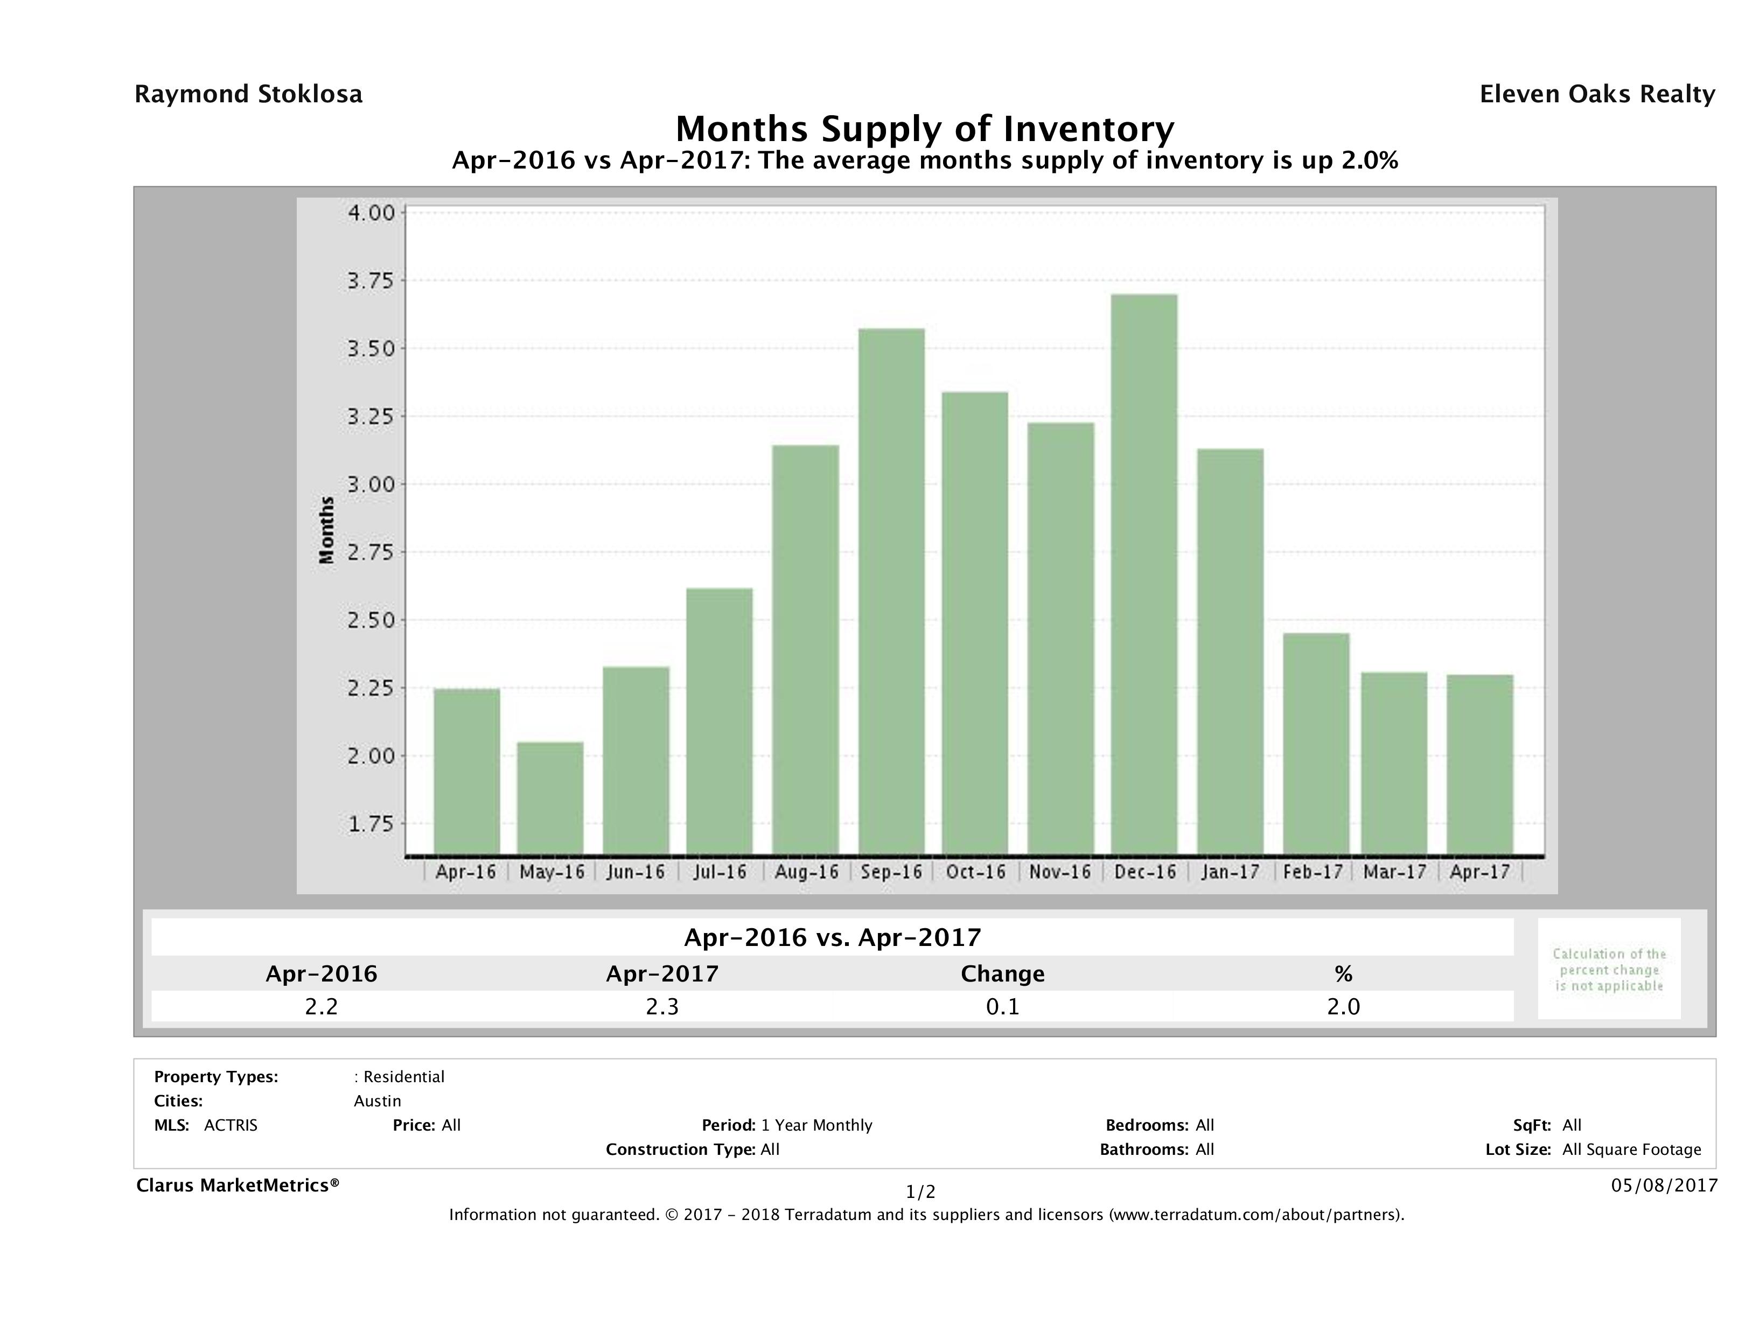Click the Eleven Oaks Realty header
The image size is (1738, 1318).
point(1596,94)
